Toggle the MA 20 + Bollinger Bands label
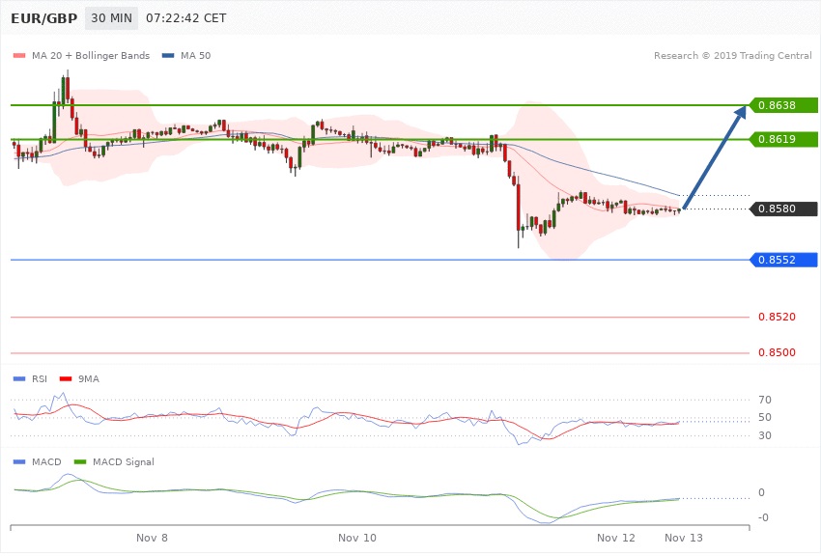The width and height of the screenshot is (821, 556). click(91, 56)
